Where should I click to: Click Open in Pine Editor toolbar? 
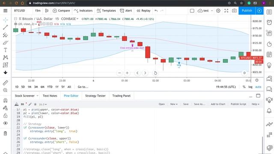pyautogui.click(x=162, y=104)
